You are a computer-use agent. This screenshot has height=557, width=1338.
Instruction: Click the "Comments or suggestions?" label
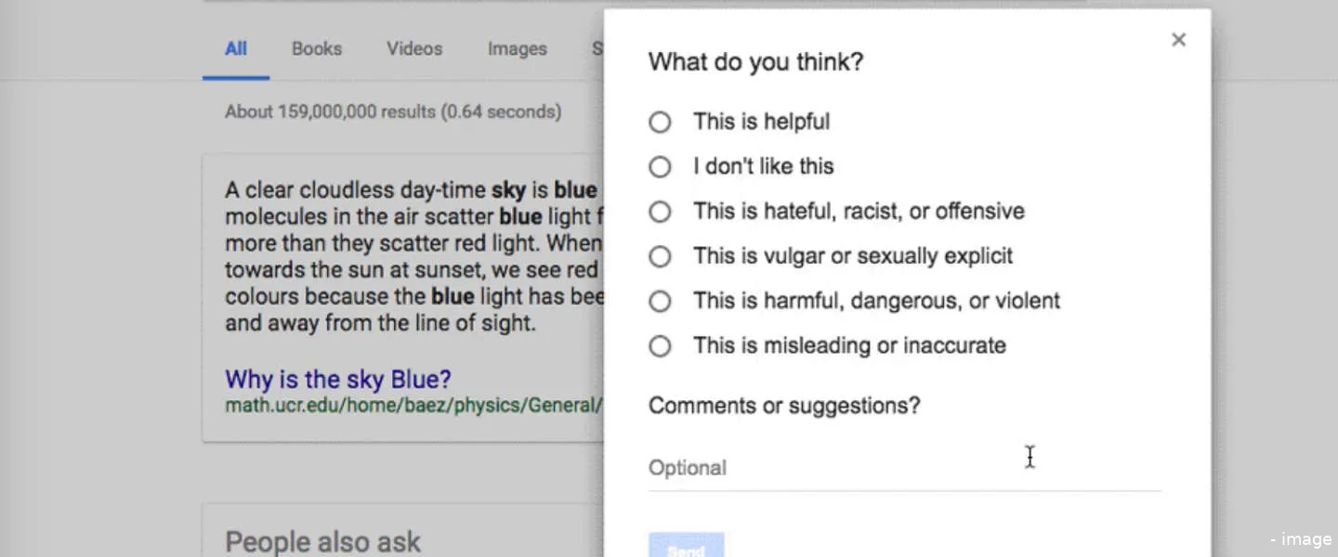click(x=784, y=405)
